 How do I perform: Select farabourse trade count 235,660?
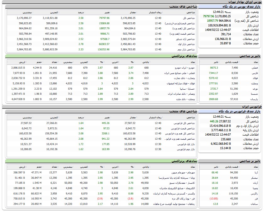(x=226, y=139)
